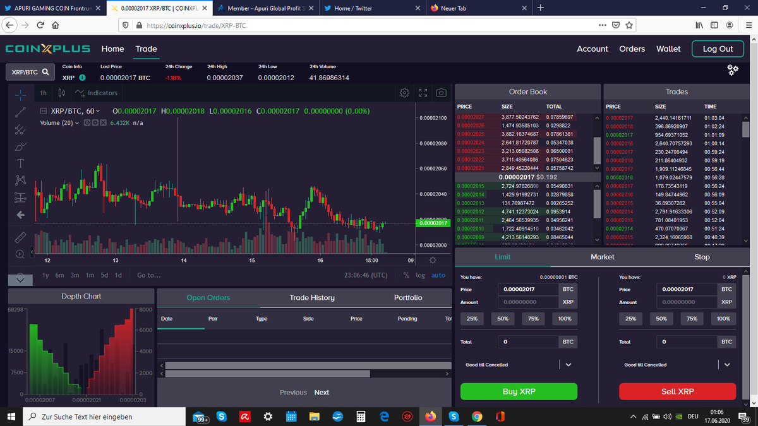Open the Go to... date selector
Image resolution: width=758 pixels, height=426 pixels.
tap(149, 275)
